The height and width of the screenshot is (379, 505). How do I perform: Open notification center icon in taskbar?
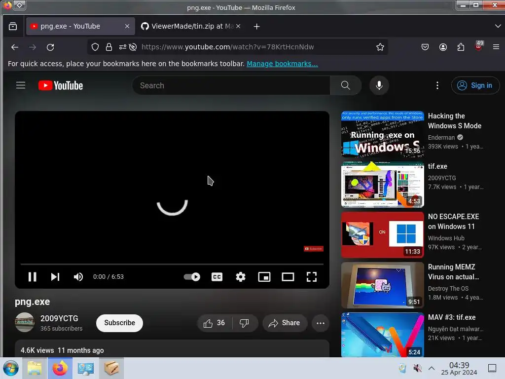492,368
